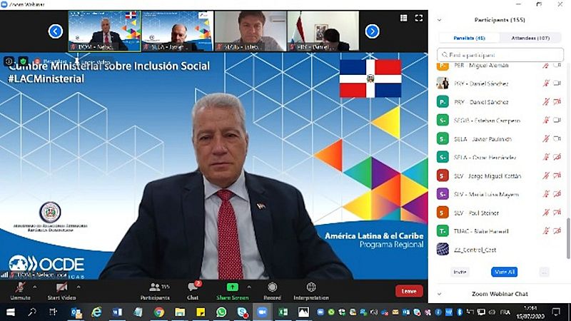The image size is (571, 321).
Task: Click the Start Video camera icon
Action: [x=61, y=287]
